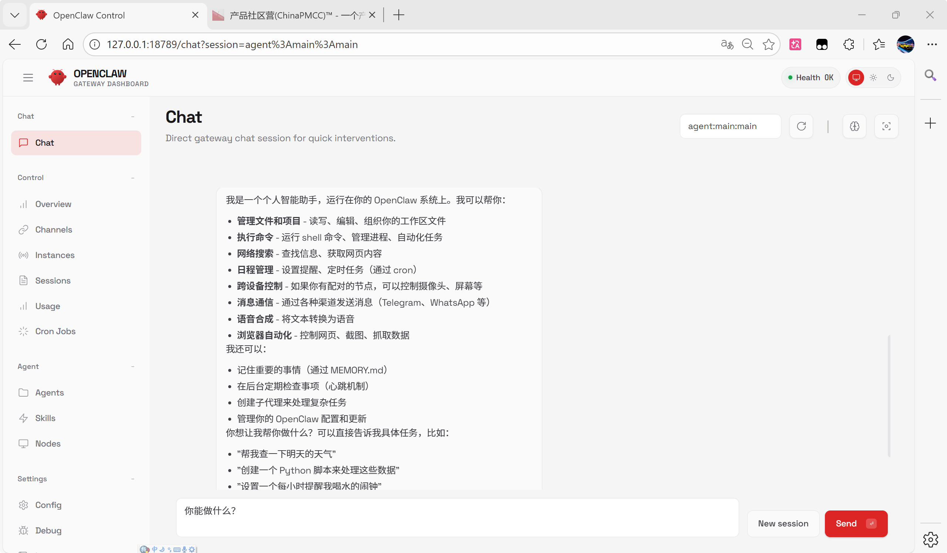Image resolution: width=947 pixels, height=553 pixels.
Task: Select system theme monitor icon
Action: coord(856,78)
